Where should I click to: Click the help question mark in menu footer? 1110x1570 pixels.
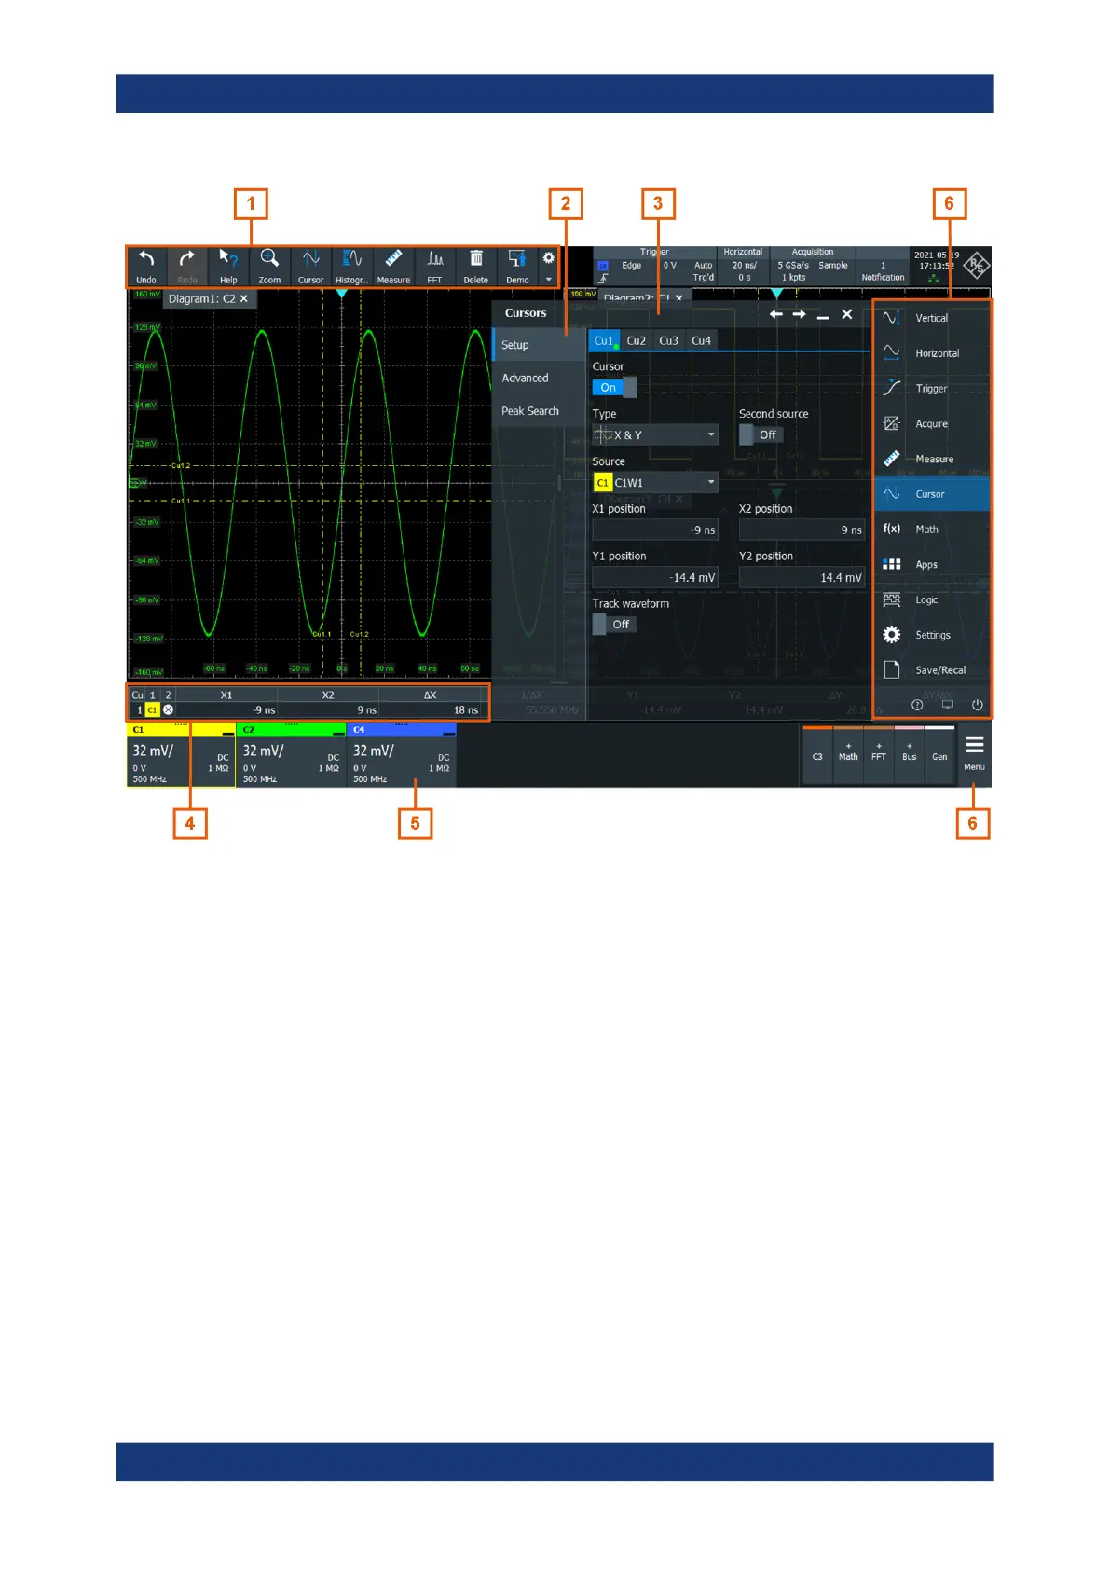(917, 705)
